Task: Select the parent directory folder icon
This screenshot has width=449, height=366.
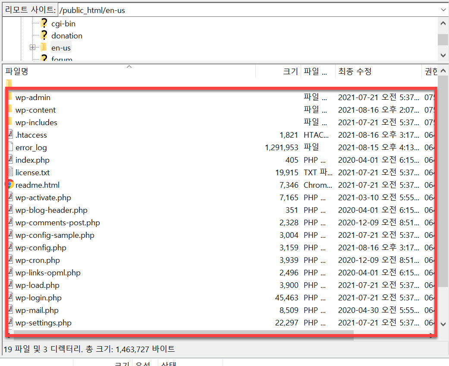Action: tap(9, 83)
